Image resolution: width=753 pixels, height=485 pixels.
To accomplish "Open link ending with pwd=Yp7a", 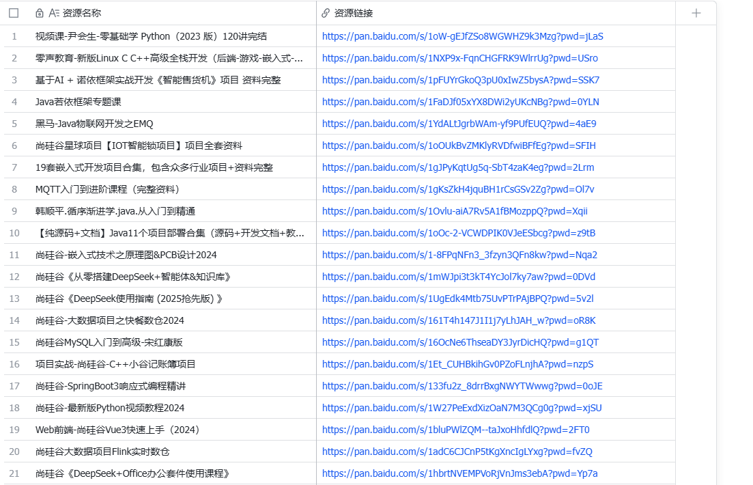I will pos(459,474).
